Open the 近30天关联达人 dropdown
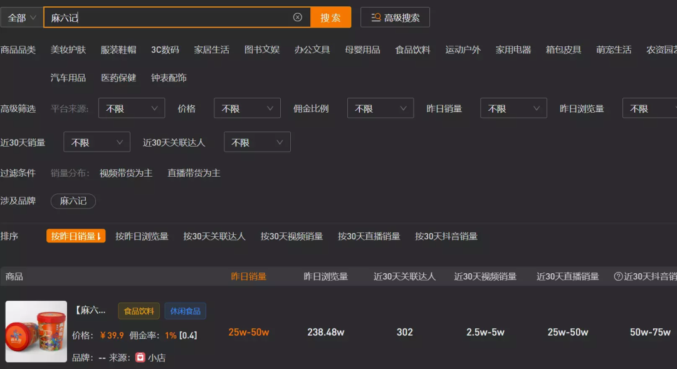This screenshot has width=677, height=369. click(257, 142)
